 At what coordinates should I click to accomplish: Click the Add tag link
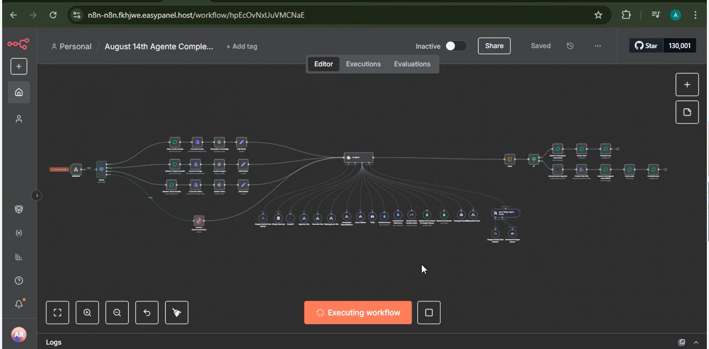(241, 46)
